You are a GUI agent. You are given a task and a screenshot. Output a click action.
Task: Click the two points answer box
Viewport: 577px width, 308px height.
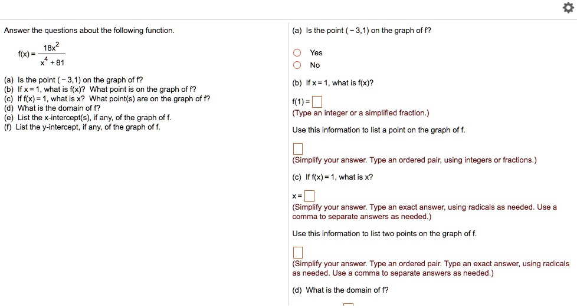point(298,253)
